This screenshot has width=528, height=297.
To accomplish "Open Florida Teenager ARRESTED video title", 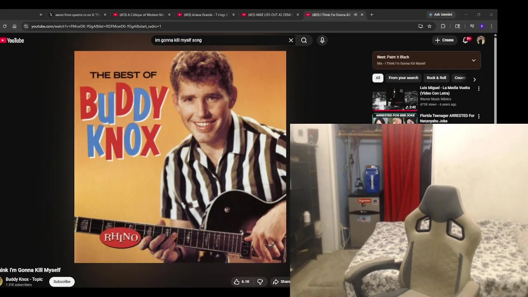I will 447,118.
